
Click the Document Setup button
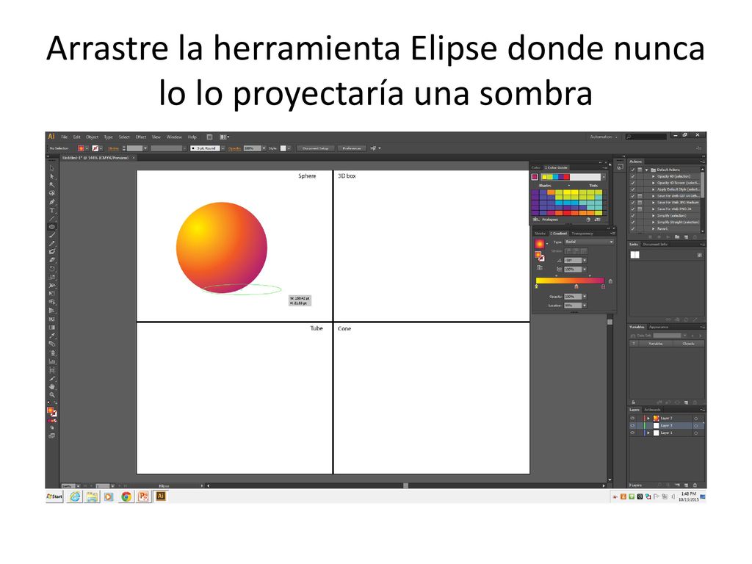coord(316,148)
